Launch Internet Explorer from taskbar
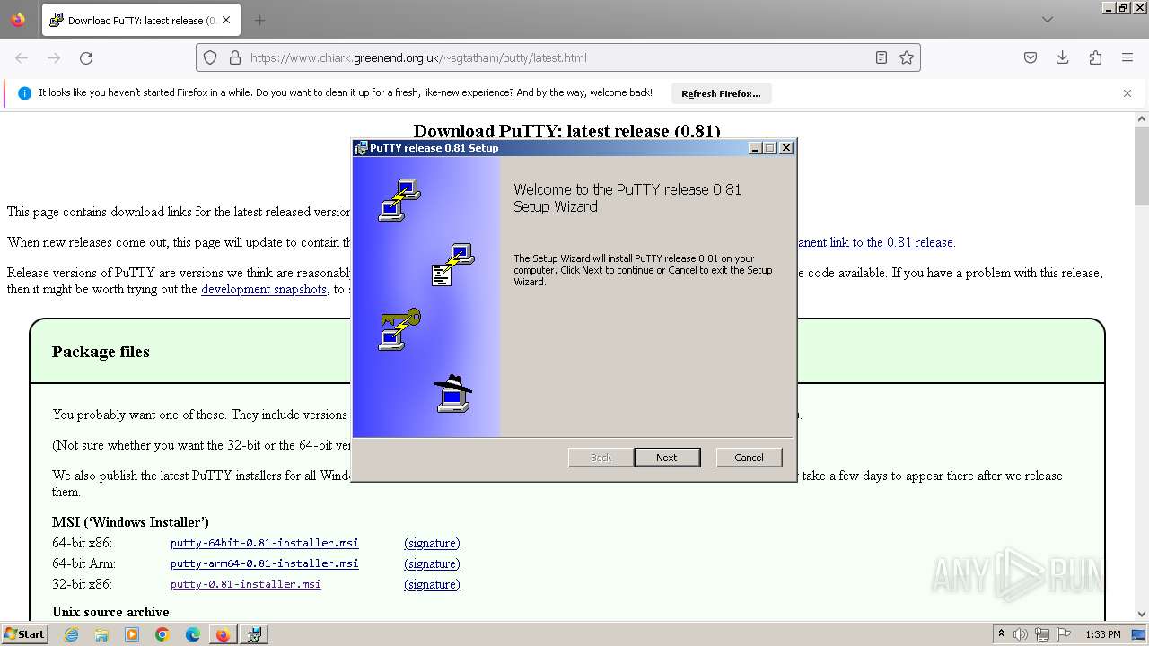The height and width of the screenshot is (646, 1149). [x=71, y=634]
